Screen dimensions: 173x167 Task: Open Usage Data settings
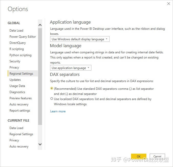pyautogui.click(x=17, y=86)
